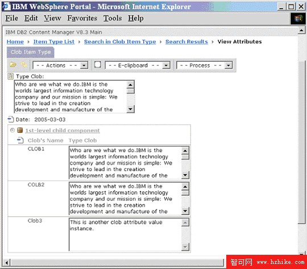307x269 pixels.
Task: Close the Internet Explorer window
Action: coord(301,7)
